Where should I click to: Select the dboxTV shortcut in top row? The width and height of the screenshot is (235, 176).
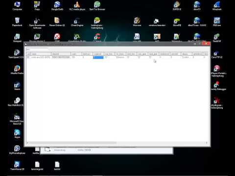coord(197,6)
